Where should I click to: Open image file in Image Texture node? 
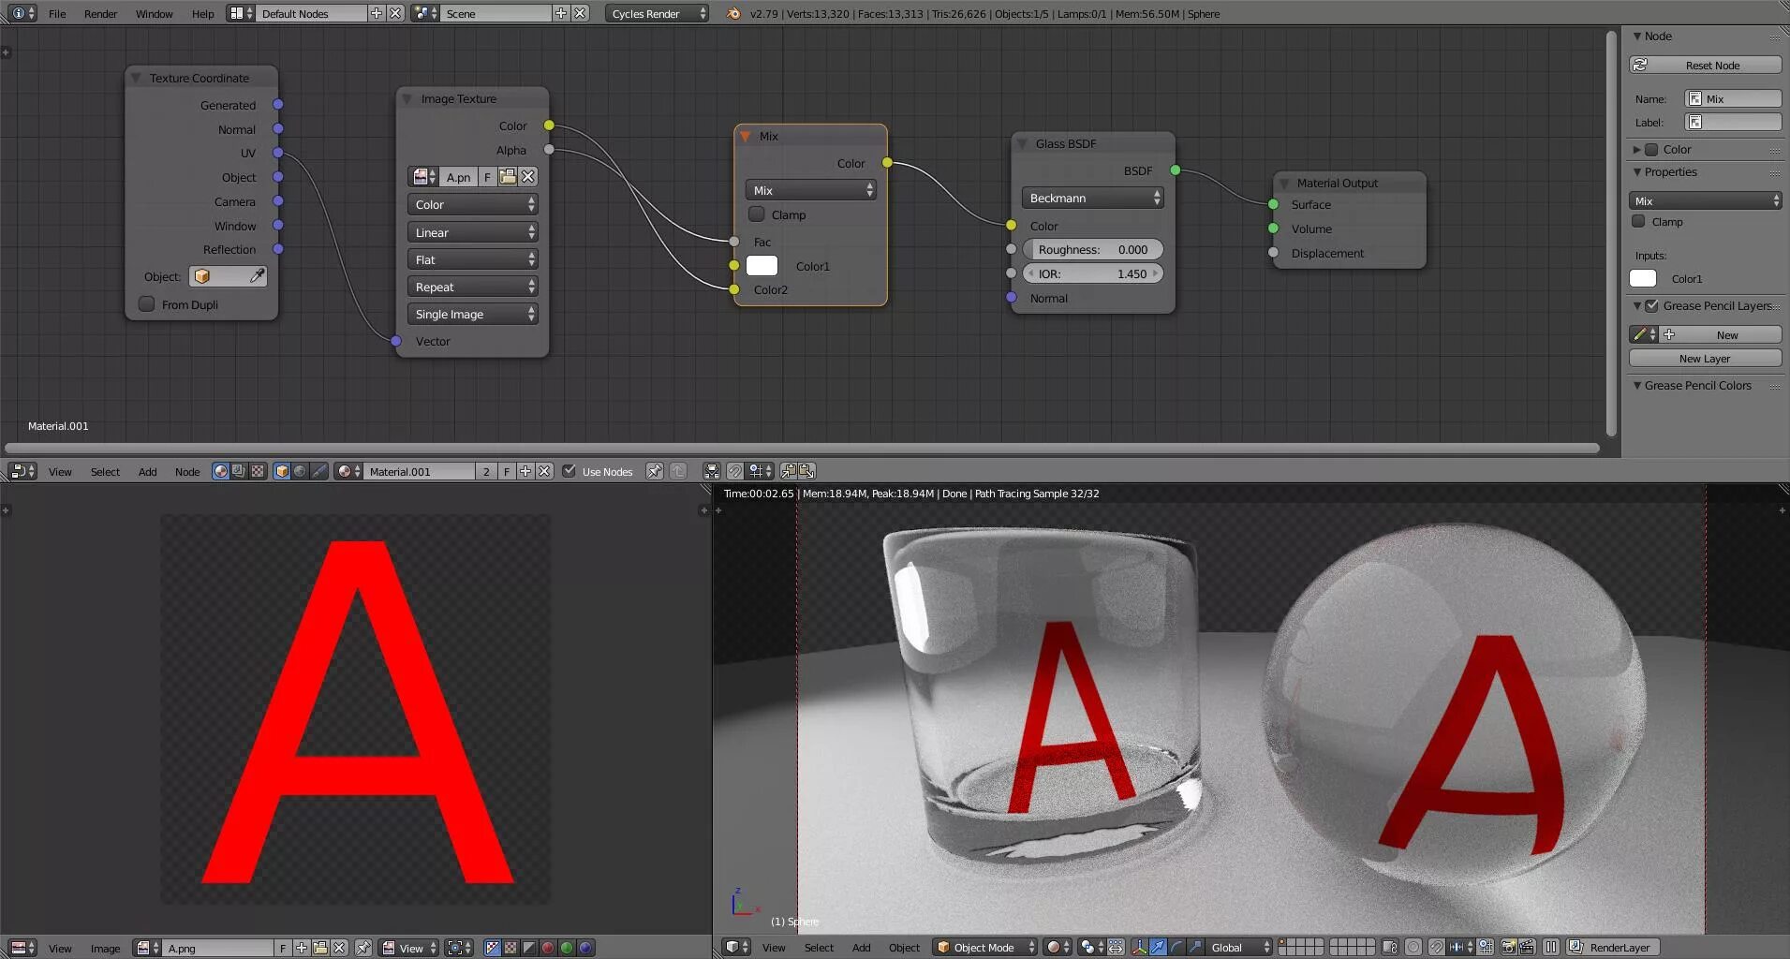[508, 177]
